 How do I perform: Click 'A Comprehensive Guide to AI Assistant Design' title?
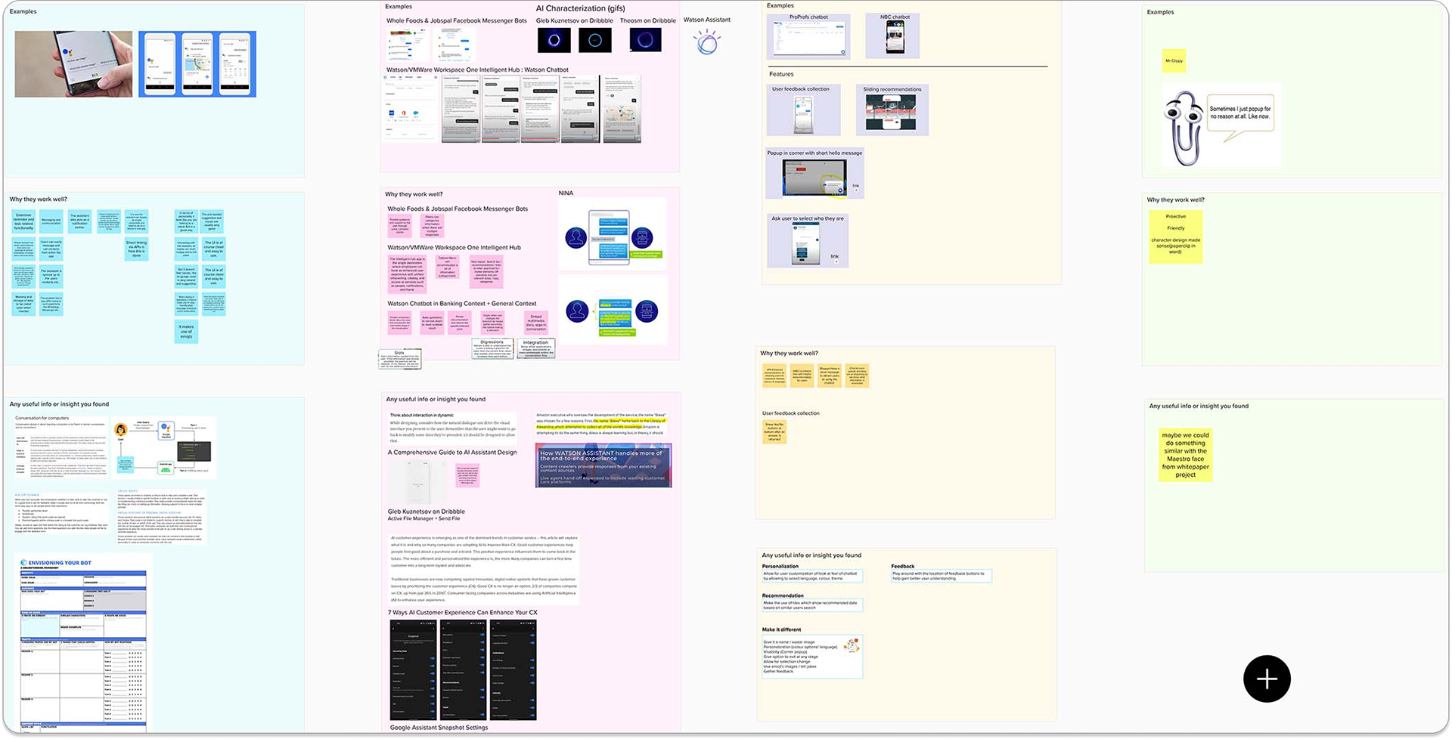coord(452,453)
